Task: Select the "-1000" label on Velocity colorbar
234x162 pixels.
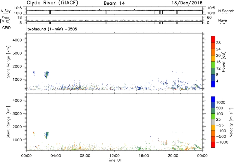Action: pyautogui.click(x=222, y=142)
